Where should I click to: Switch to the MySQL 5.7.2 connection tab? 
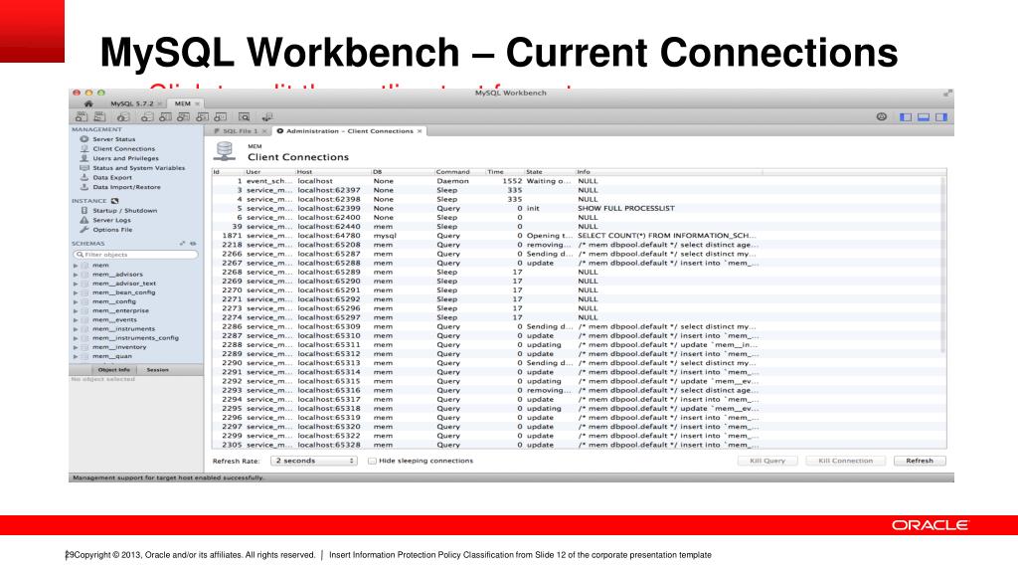point(132,103)
